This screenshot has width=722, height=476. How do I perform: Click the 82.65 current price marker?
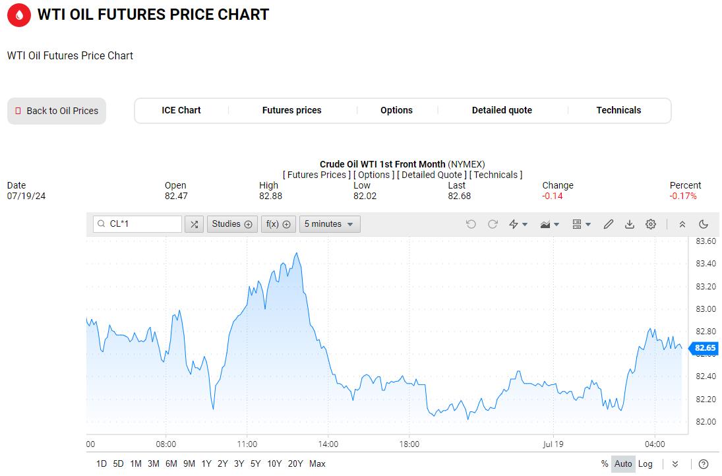tap(704, 348)
